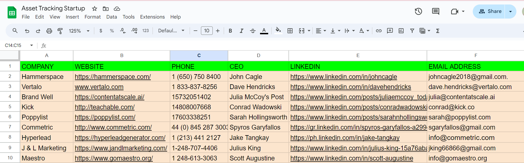The height and width of the screenshot is (163, 524).
Task: Click the Share button
Action: (x=489, y=11)
